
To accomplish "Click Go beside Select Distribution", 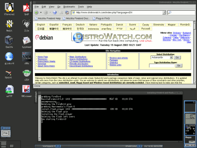I will pyautogui.click(x=177, y=58).
